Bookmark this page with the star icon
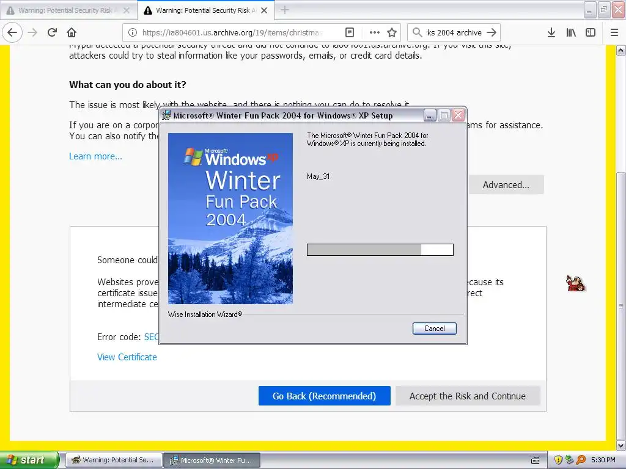 pos(392,32)
